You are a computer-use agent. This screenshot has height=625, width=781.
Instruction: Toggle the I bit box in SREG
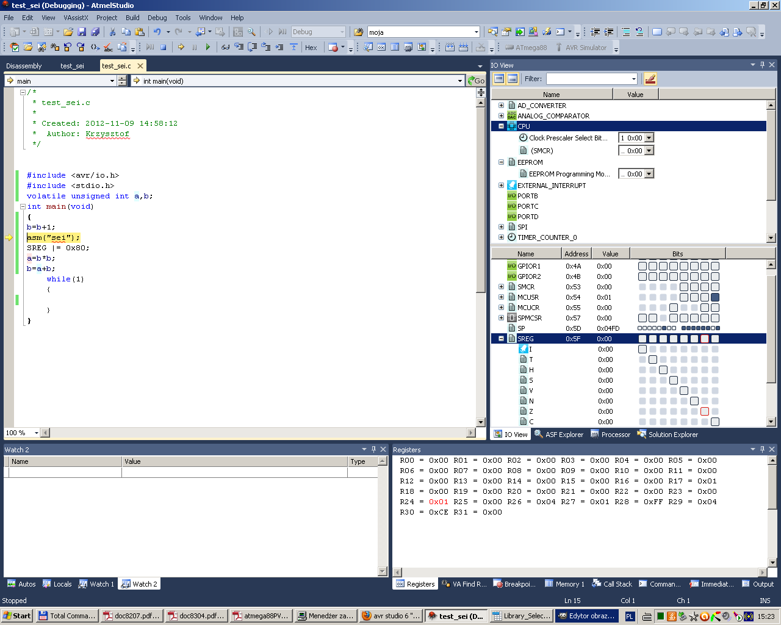(642, 349)
